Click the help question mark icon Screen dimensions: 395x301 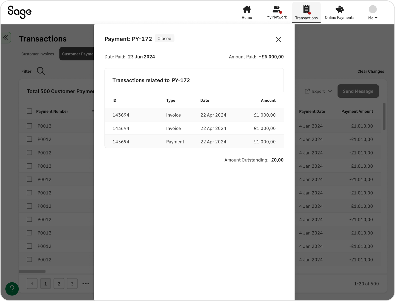click(12, 289)
